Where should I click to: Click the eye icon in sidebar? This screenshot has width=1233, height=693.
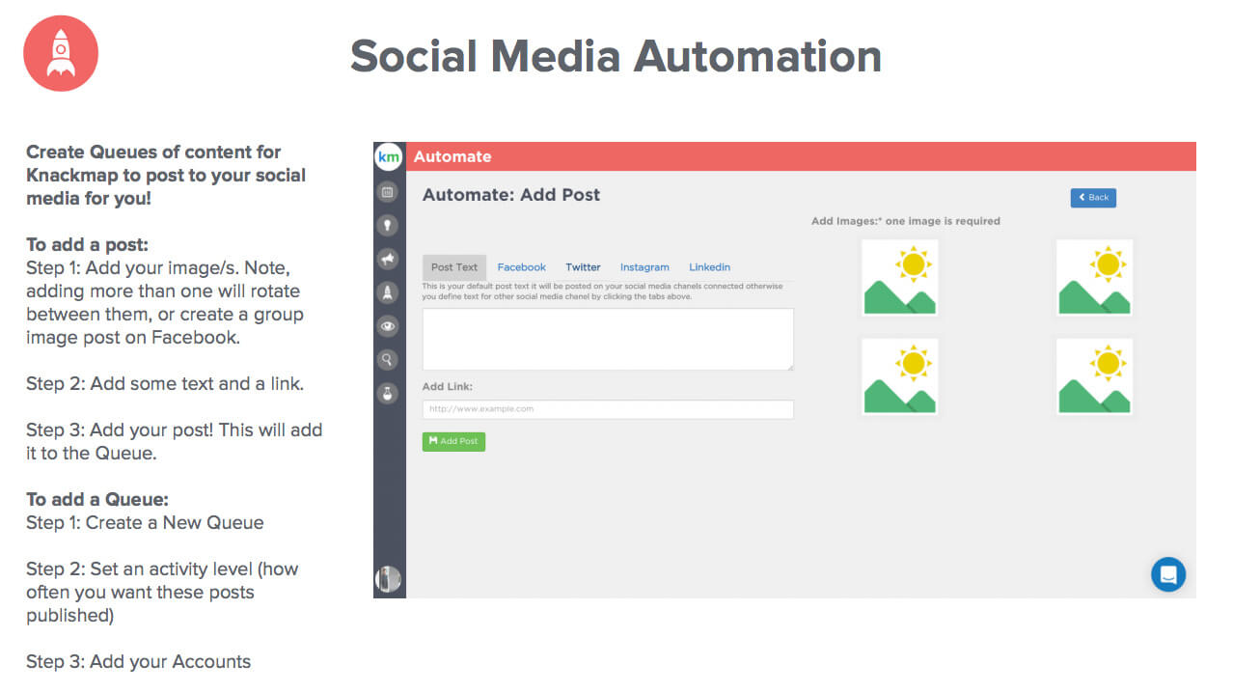pyautogui.click(x=388, y=326)
